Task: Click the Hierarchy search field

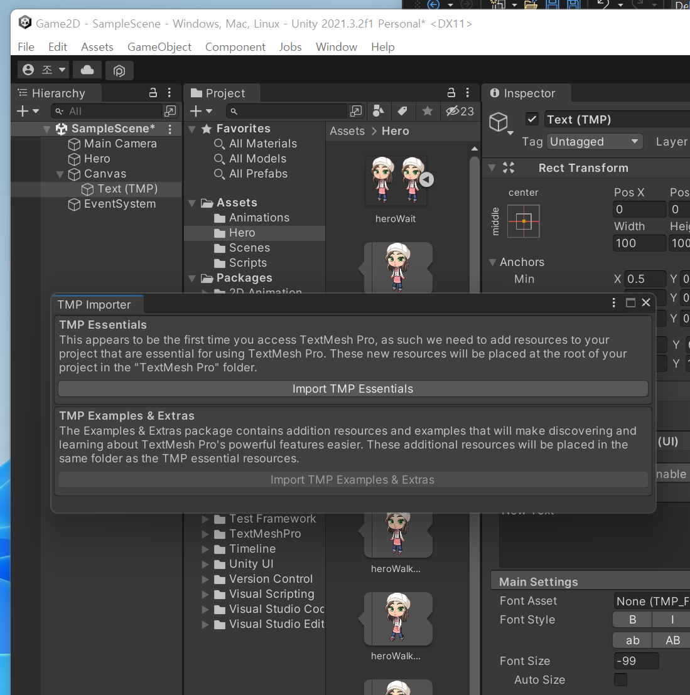Action: point(107,111)
